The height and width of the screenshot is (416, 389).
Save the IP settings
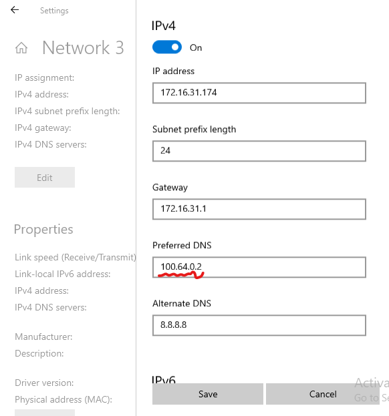208,394
